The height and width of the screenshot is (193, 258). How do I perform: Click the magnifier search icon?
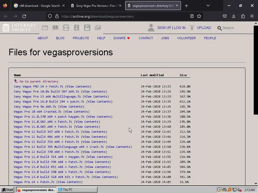[x=219, y=28]
